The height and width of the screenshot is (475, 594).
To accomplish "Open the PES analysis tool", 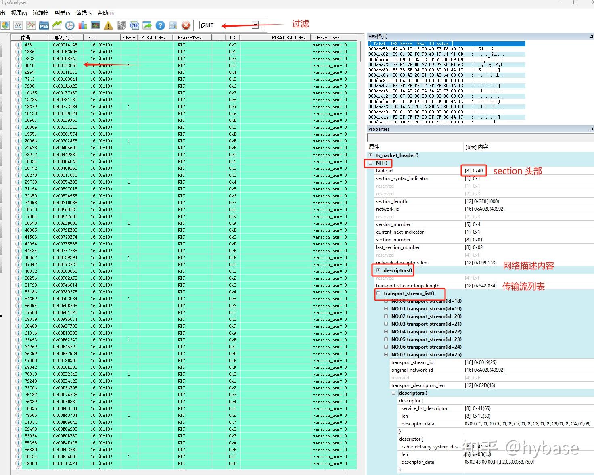I will coord(44,25).
